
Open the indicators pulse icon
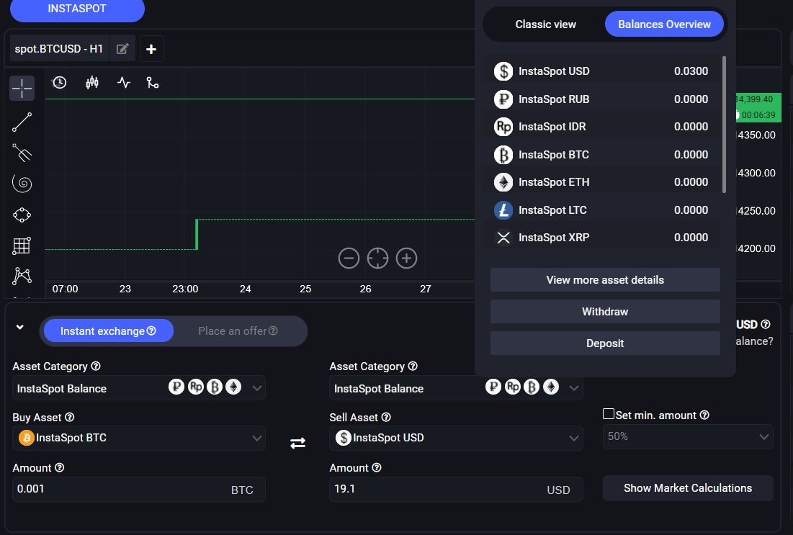tap(124, 82)
